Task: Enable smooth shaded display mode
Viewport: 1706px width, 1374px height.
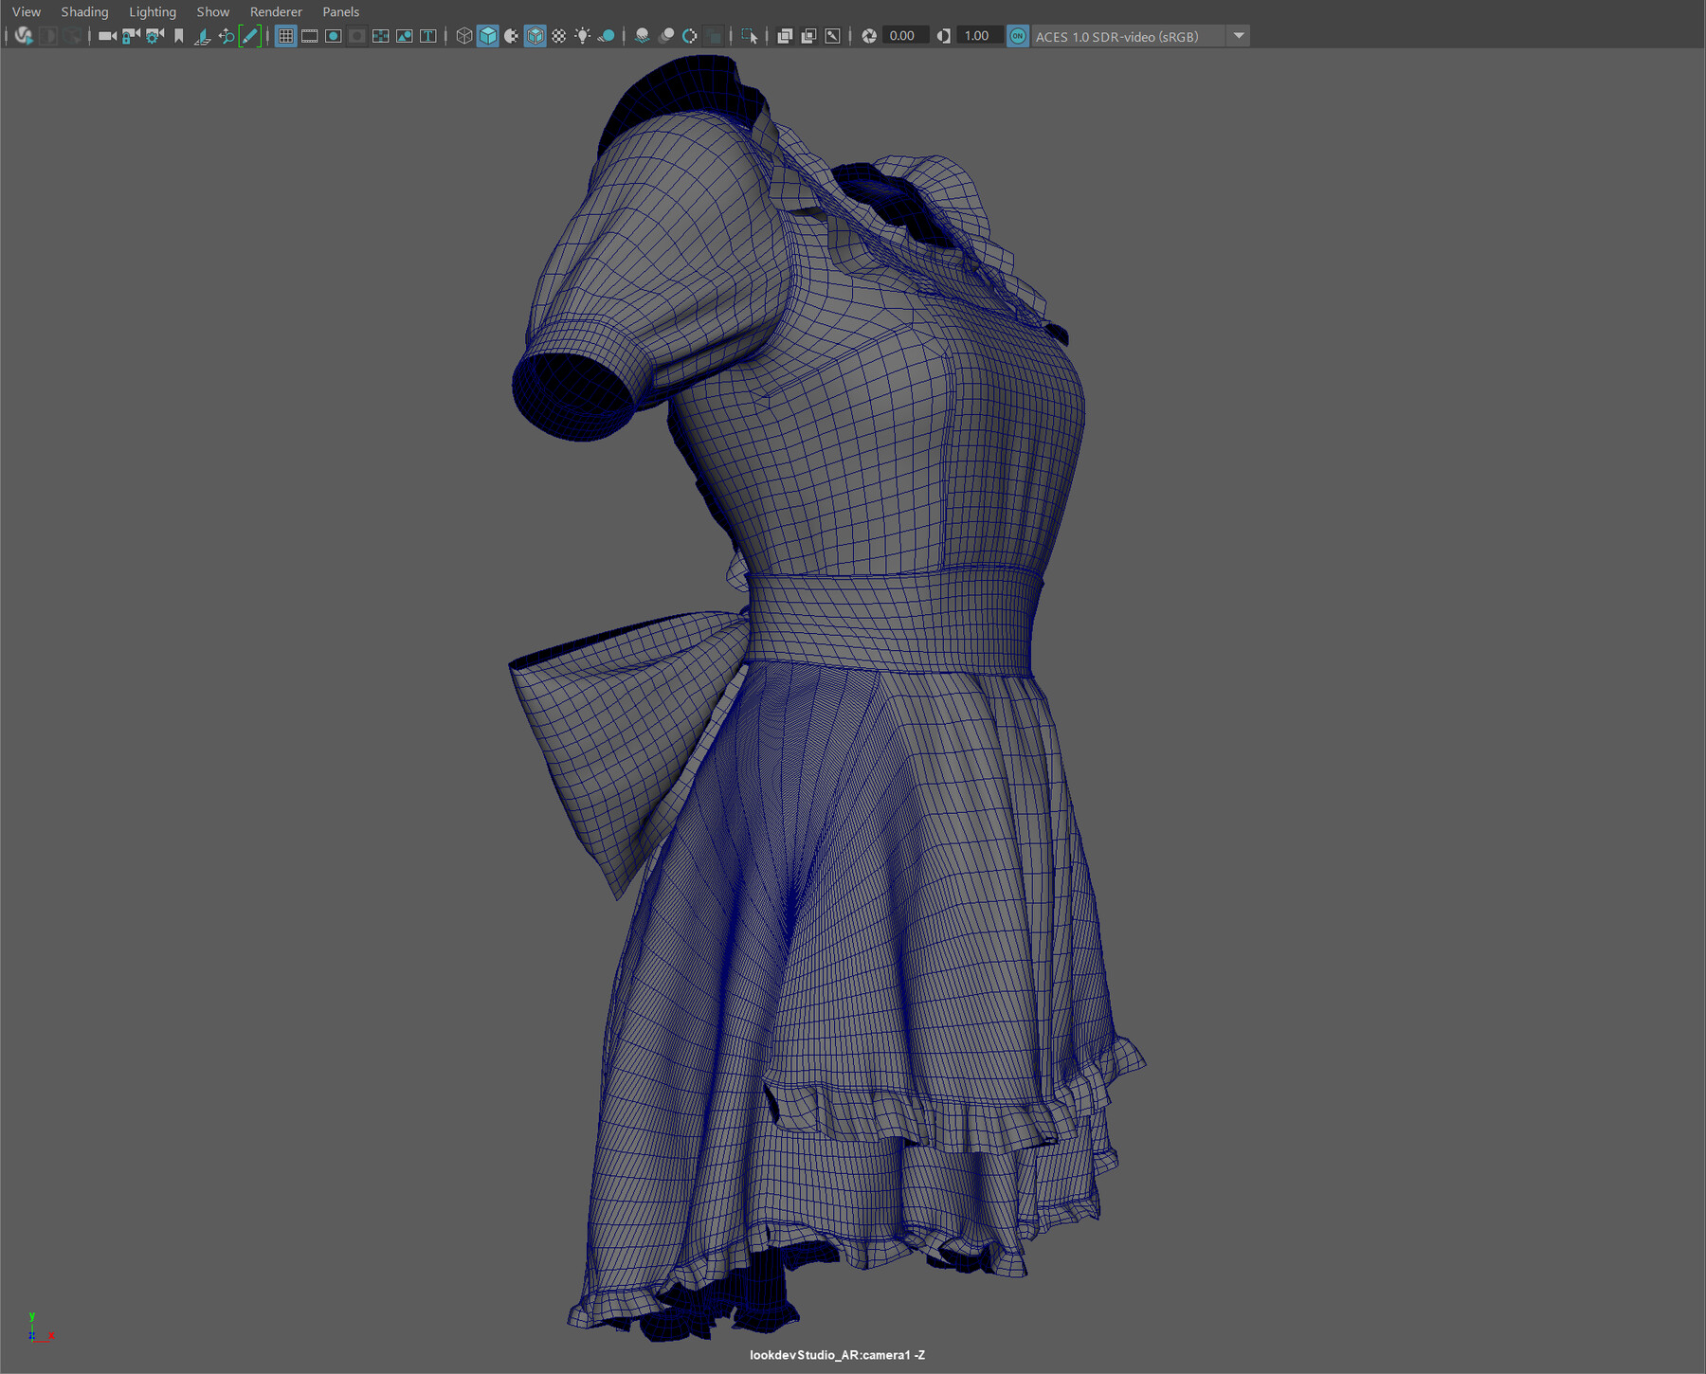Action: 488,36
